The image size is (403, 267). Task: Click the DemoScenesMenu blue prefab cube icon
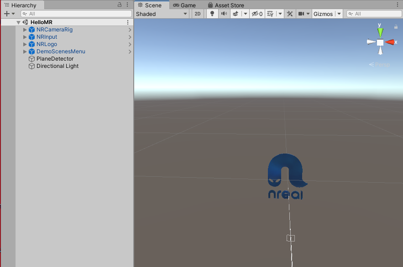coord(31,51)
